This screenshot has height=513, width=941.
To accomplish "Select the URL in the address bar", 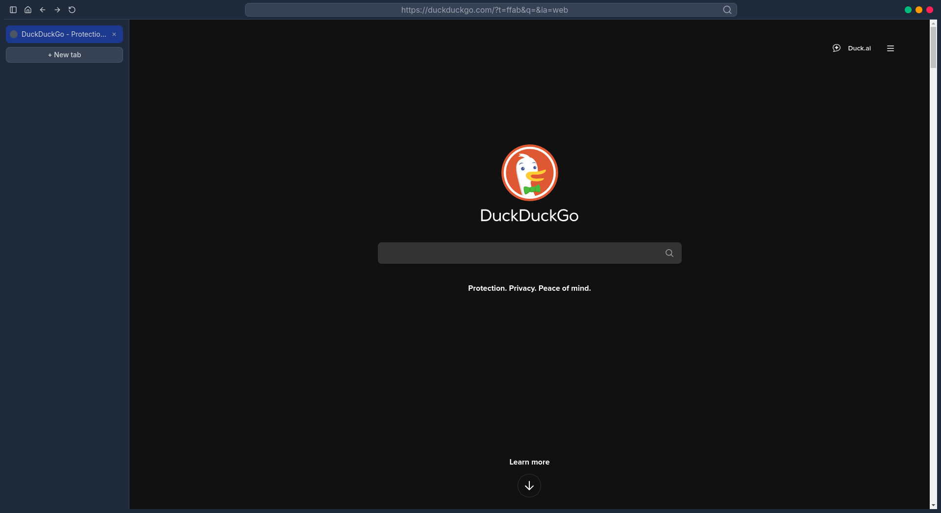I will click(484, 10).
